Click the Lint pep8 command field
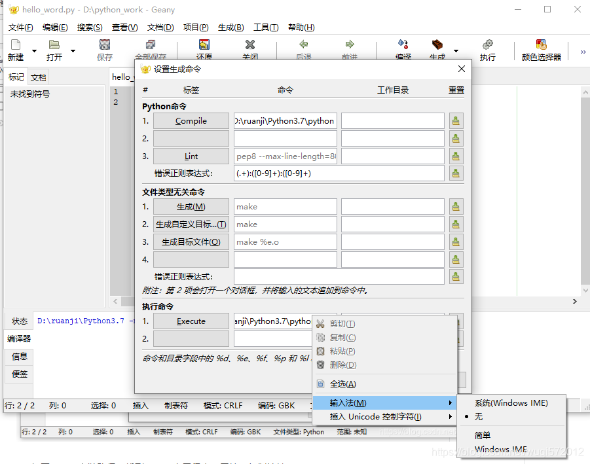Screen dimensions: 590x464 286,156
